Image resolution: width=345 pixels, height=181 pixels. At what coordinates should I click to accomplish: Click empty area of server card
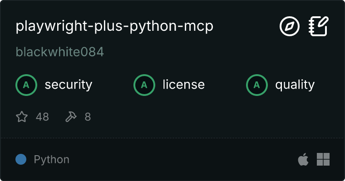pyautogui.click(x=209, y=117)
